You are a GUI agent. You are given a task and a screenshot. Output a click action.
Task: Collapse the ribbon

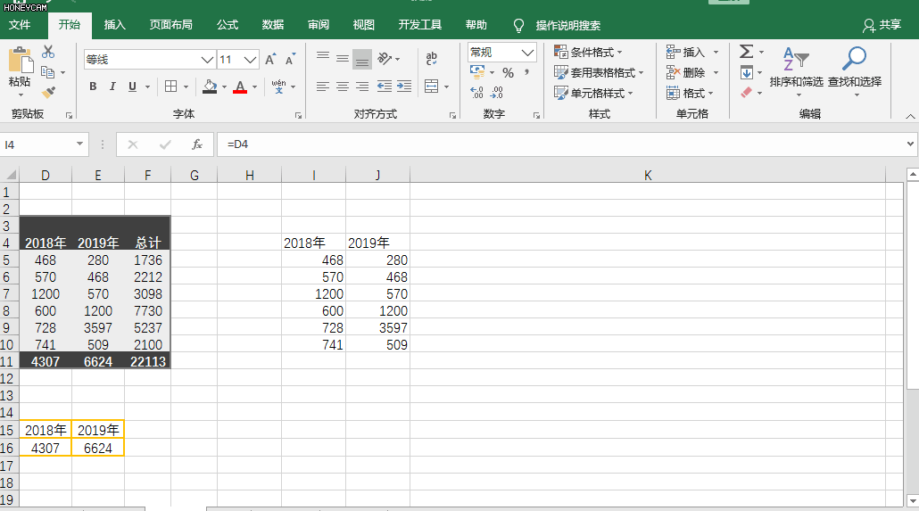(910, 116)
